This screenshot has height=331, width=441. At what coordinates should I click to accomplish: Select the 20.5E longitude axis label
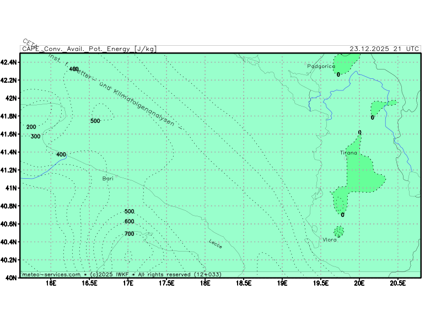tap(397, 284)
